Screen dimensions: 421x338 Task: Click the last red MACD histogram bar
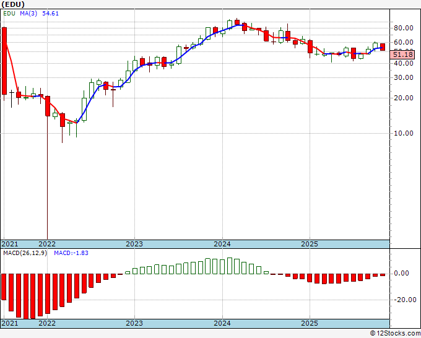tap(383, 275)
